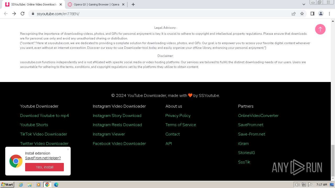
Task: Click the Disclaimer heading text
Action: pos(165,56)
